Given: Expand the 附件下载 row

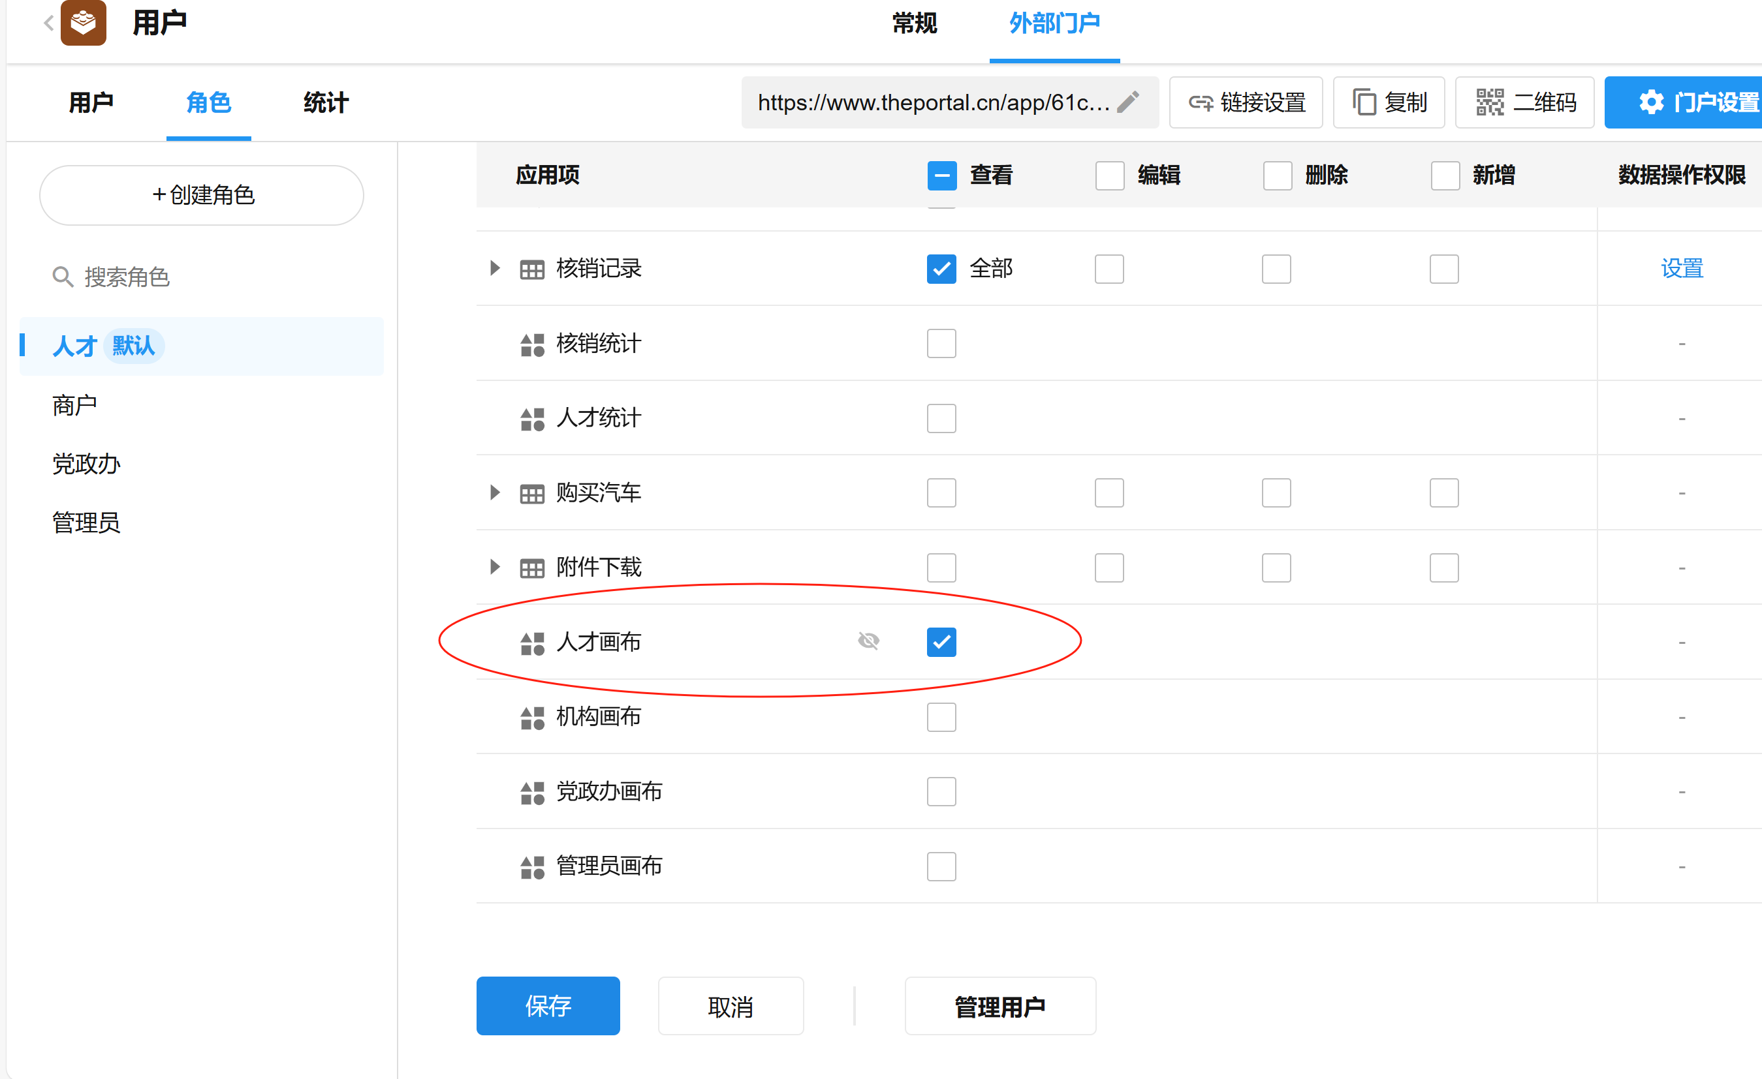Looking at the screenshot, I should click(x=494, y=568).
